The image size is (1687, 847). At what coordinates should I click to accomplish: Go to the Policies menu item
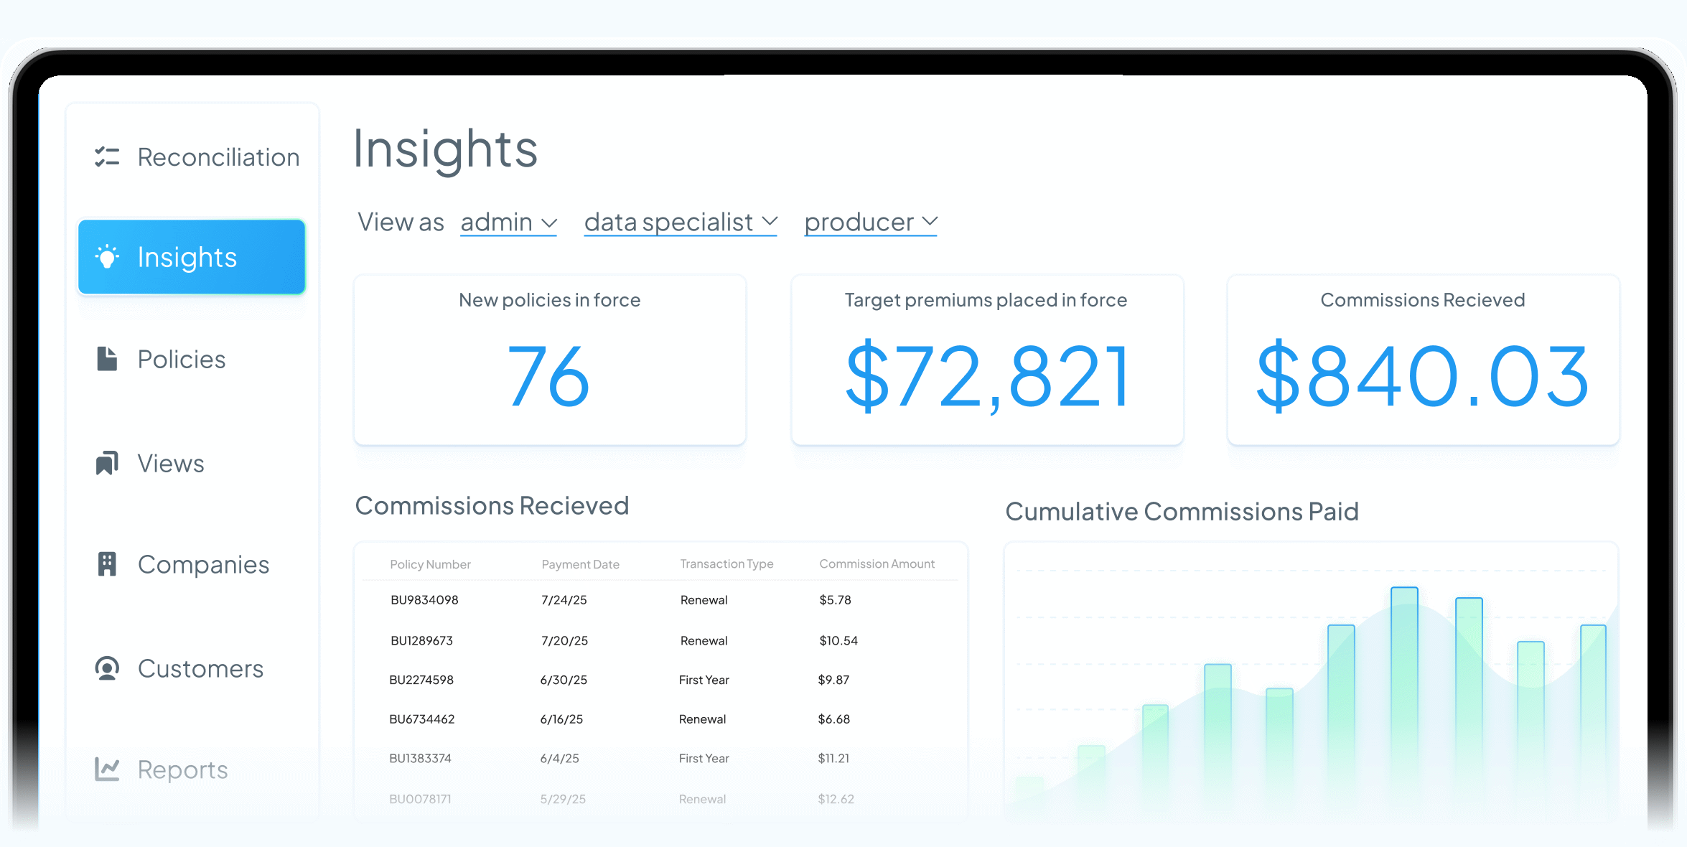181,359
